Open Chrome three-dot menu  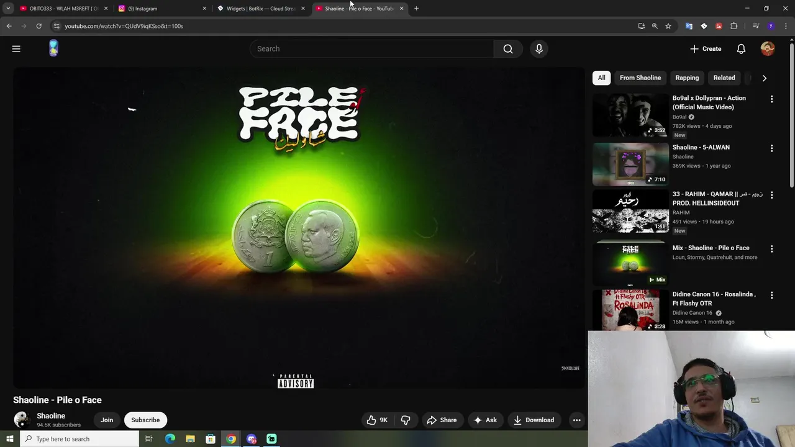786,26
